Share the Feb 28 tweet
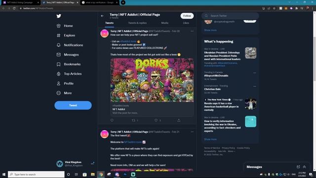Image resolution: width=316 pixels, height=178 pixels. pos(179,120)
